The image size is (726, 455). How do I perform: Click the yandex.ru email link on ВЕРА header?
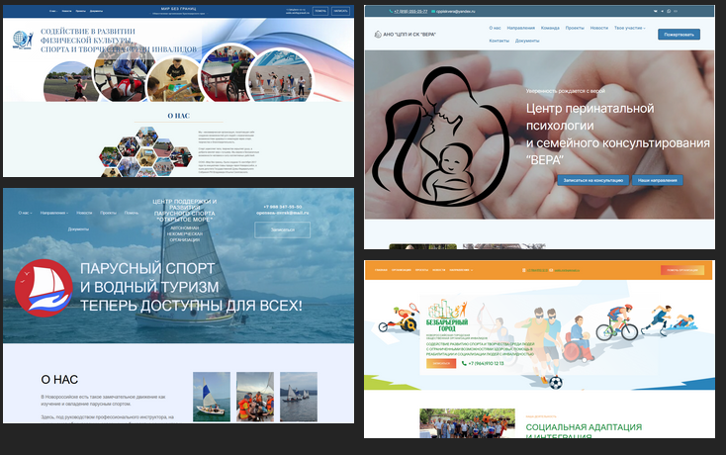(456, 11)
